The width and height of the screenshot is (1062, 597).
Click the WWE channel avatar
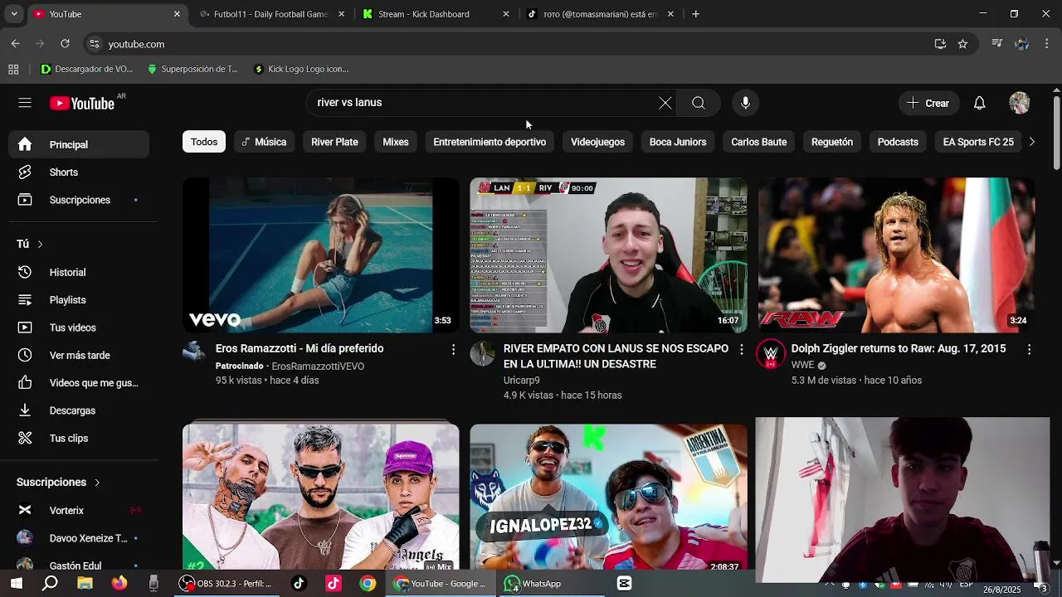point(770,354)
